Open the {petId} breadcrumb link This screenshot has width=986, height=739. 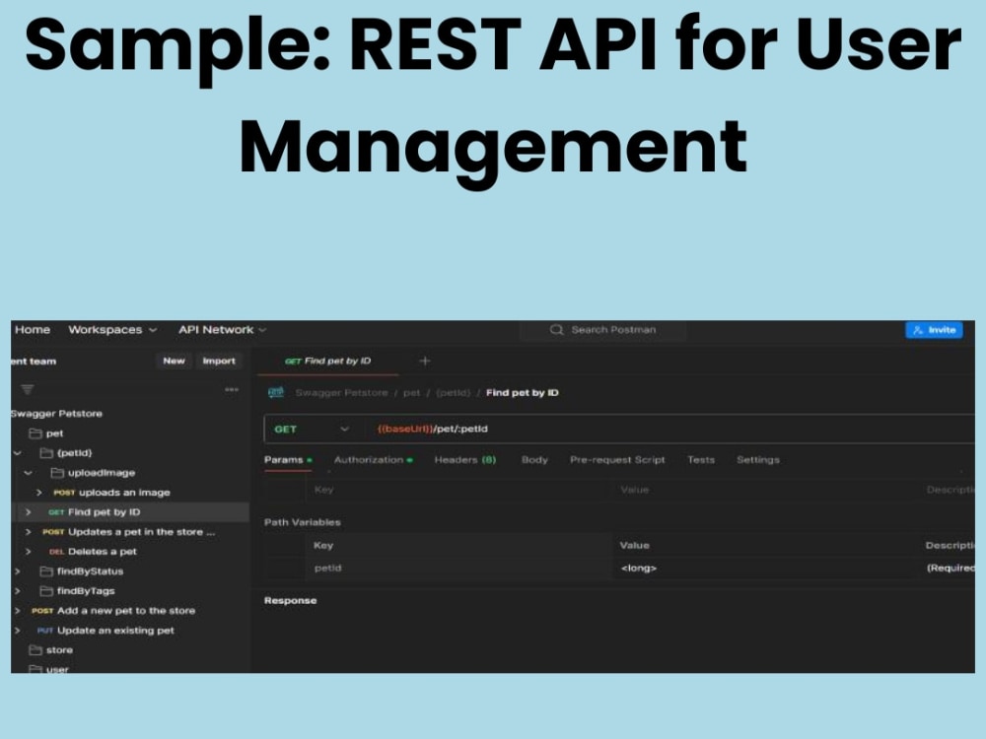pyautogui.click(x=453, y=393)
